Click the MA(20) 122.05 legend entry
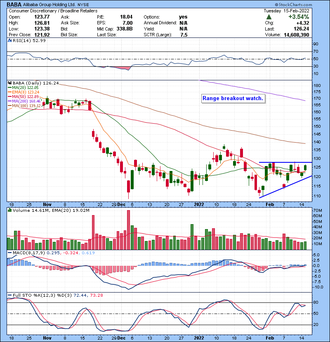Viewport: 330px width, 342px height. (x=25, y=87)
